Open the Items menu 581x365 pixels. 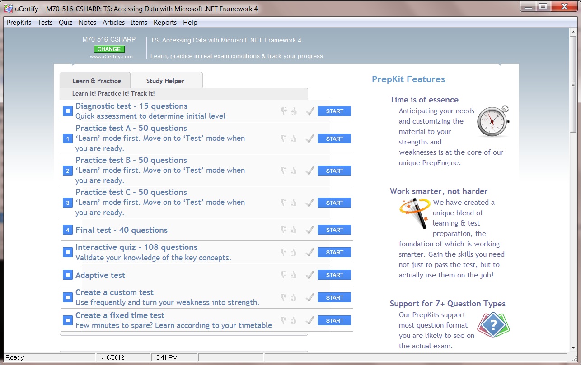[139, 22]
